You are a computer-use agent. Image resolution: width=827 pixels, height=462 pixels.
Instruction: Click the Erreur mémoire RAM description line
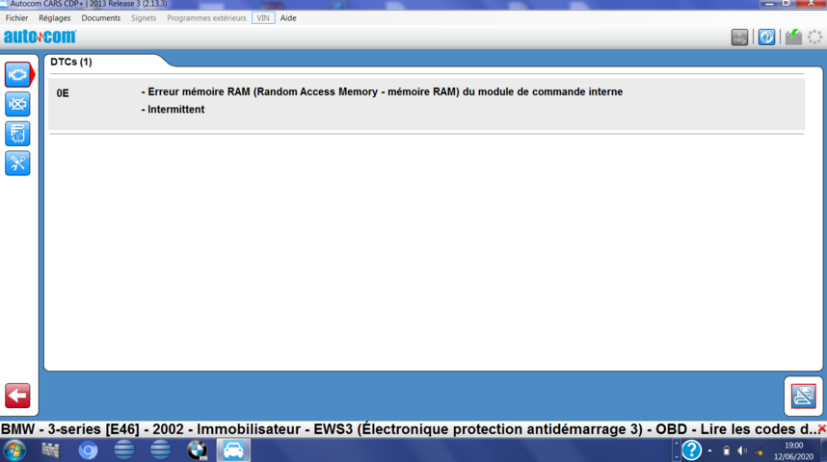click(382, 91)
